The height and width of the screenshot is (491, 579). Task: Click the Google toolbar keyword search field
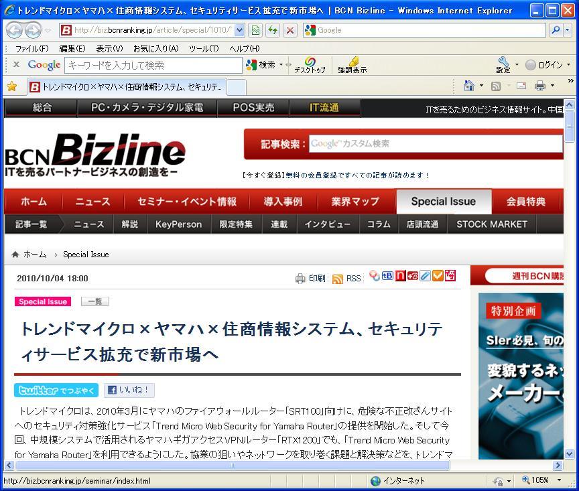[153, 66]
